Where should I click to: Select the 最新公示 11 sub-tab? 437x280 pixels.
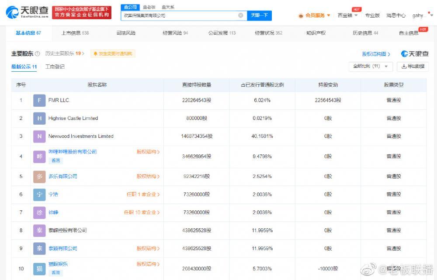pos(24,66)
